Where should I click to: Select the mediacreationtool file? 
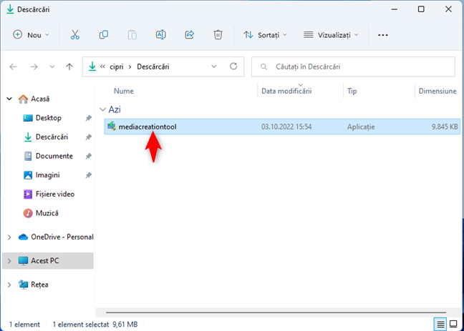(282, 127)
